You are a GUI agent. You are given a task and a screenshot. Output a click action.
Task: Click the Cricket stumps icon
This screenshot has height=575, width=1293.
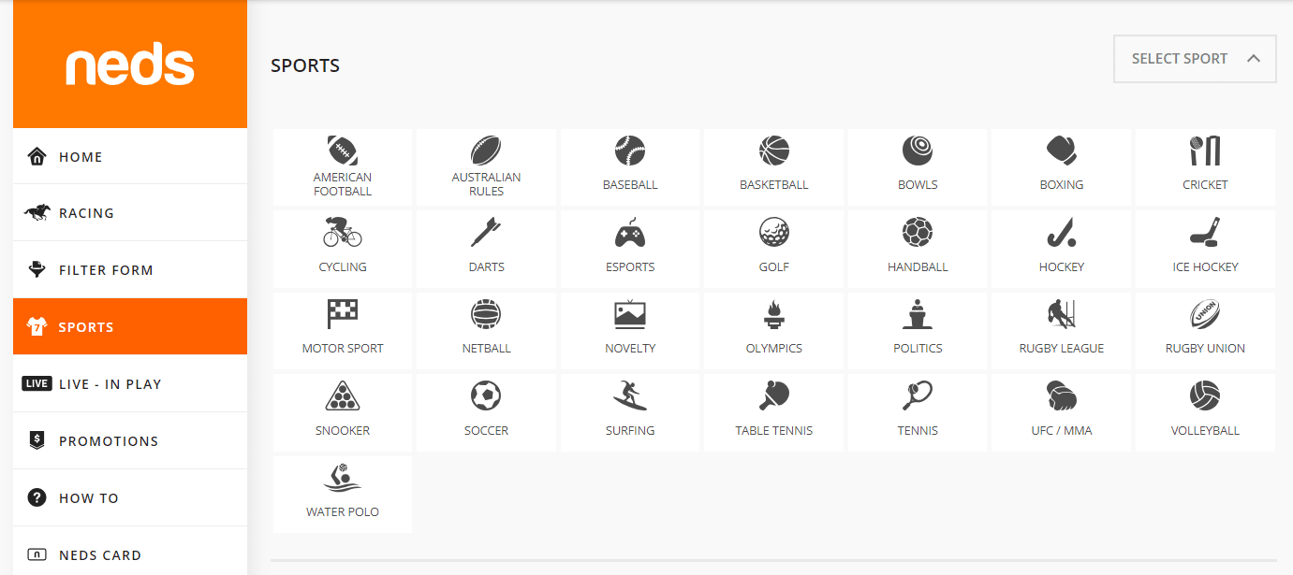click(x=1205, y=150)
